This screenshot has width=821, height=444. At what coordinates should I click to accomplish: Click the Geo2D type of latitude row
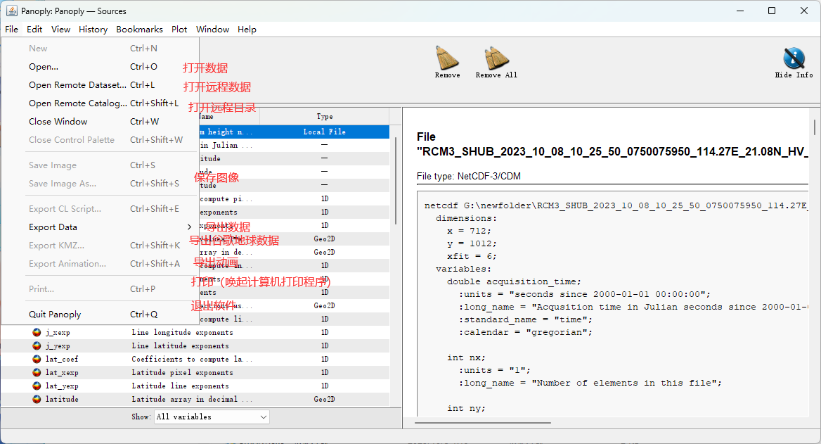point(325,400)
